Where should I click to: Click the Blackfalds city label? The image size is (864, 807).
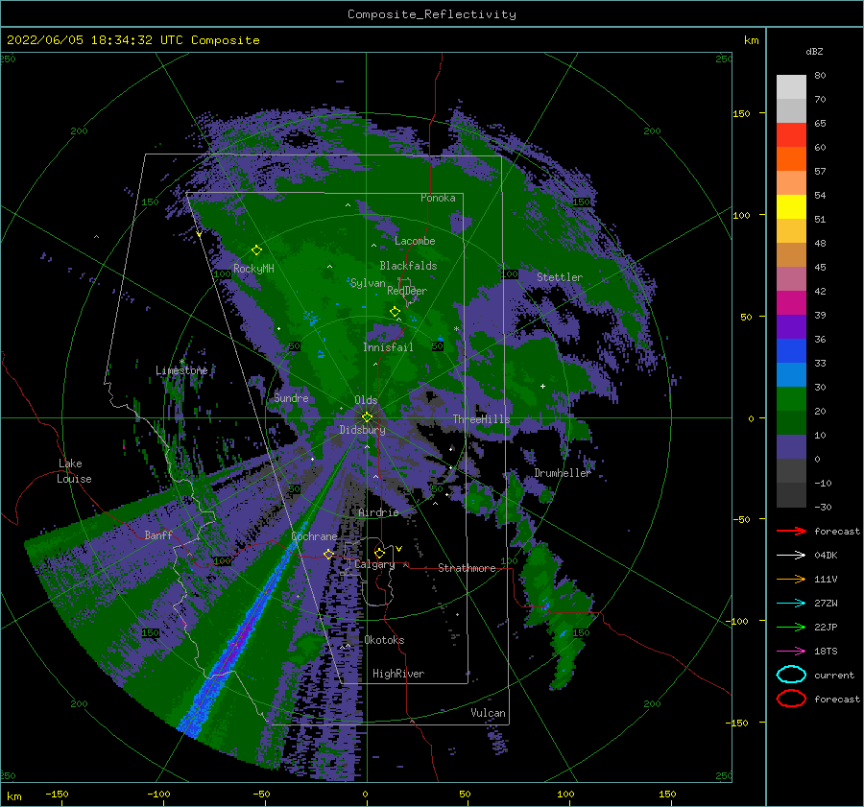pyautogui.click(x=408, y=266)
